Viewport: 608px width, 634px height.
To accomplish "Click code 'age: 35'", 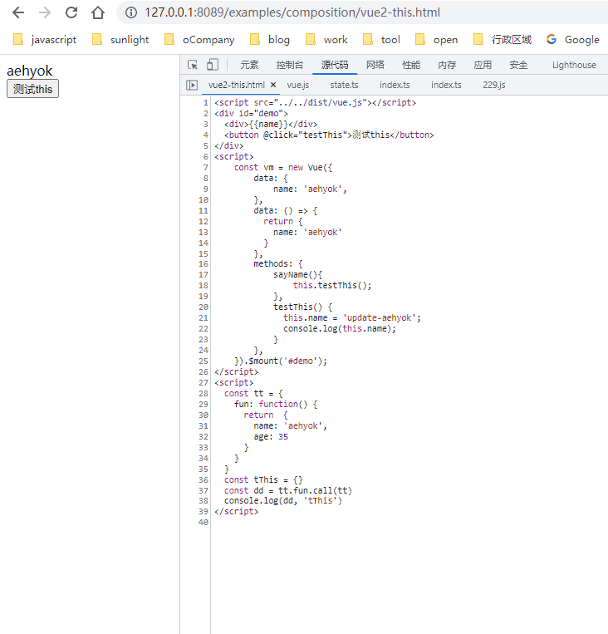I will pos(271,437).
